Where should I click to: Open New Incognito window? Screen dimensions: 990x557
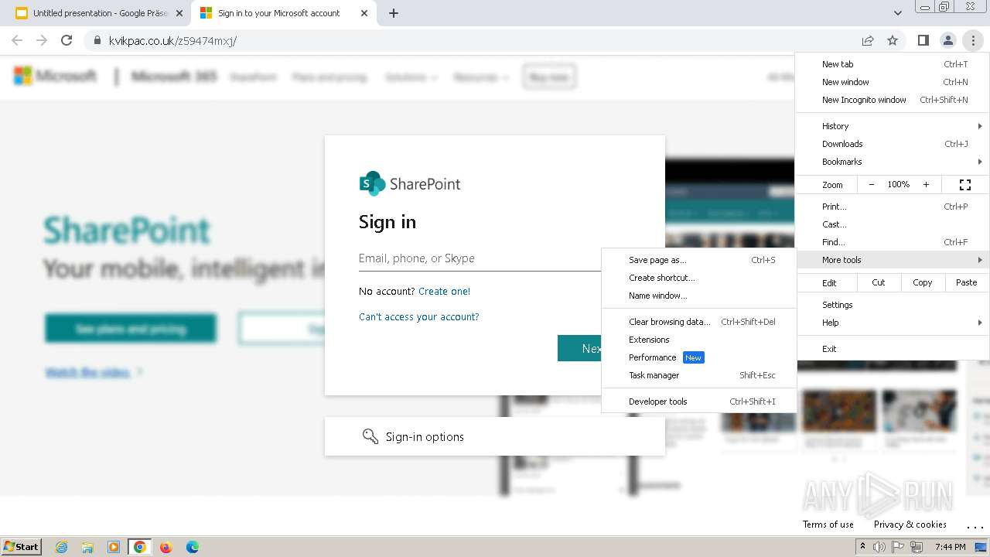click(x=893, y=100)
